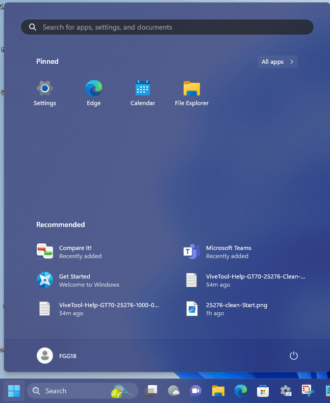Open Task View from taskbar
This screenshot has width=330, height=403.
coord(151,391)
